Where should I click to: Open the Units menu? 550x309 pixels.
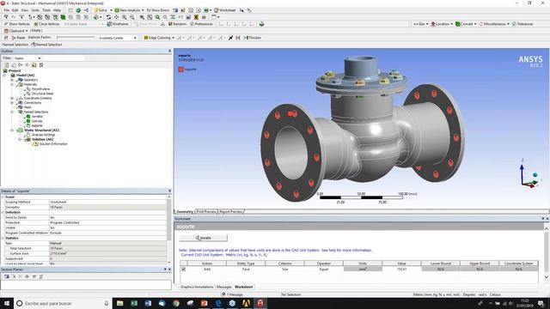point(35,10)
